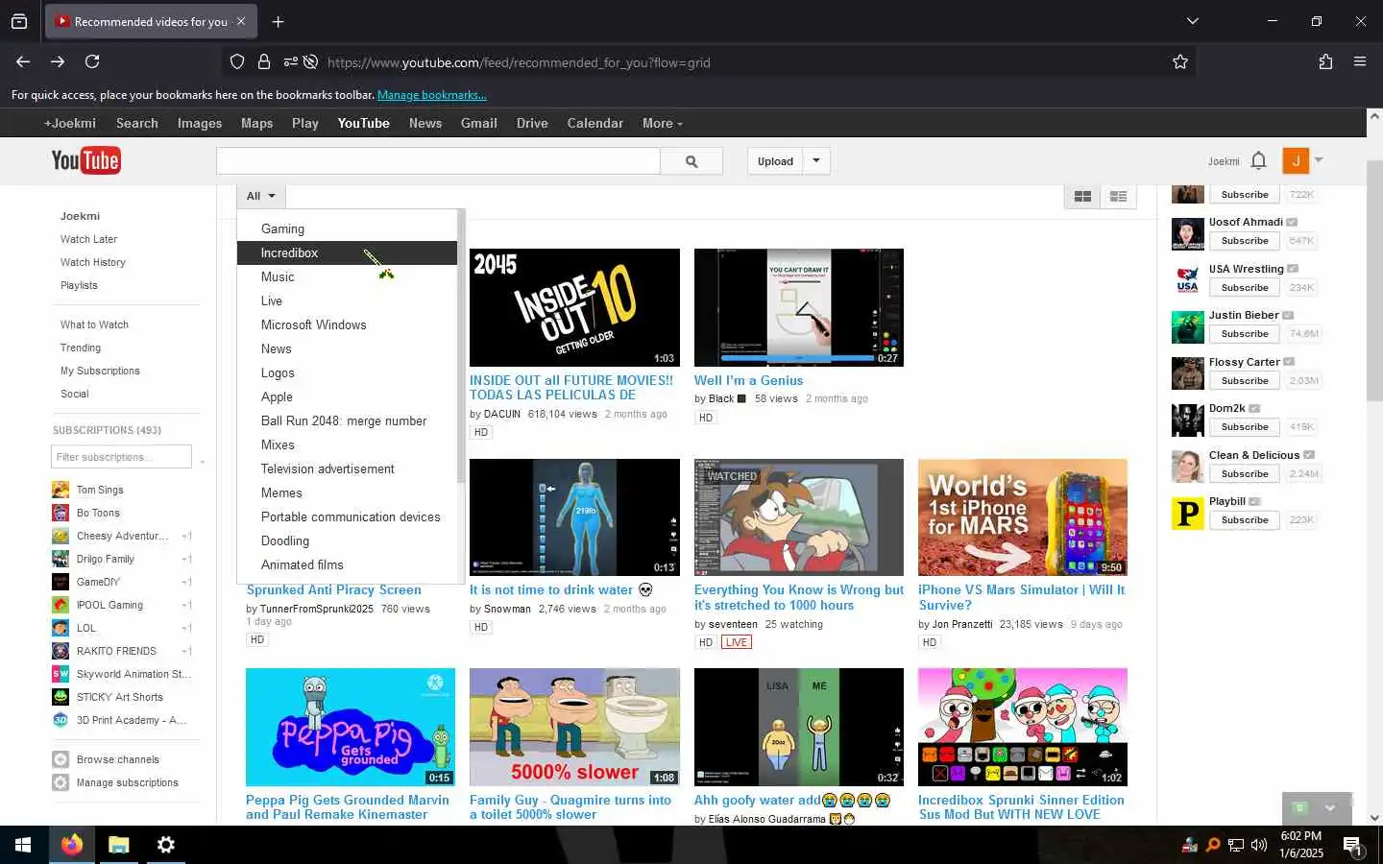Open Manage bookmarks link
The width and height of the screenshot is (1383, 864).
(x=432, y=95)
